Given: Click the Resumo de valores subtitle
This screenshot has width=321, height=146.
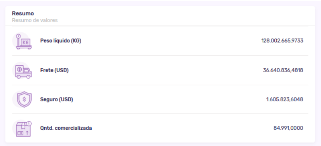Looking at the screenshot, I should coord(35,20).
